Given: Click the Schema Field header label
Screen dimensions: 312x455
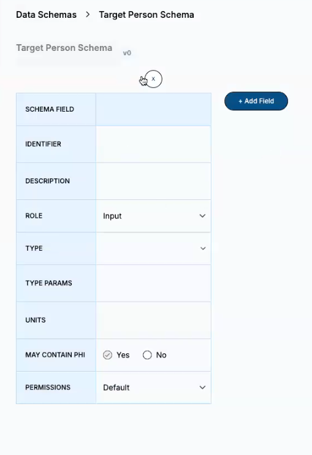Looking at the screenshot, I should 50,109.
